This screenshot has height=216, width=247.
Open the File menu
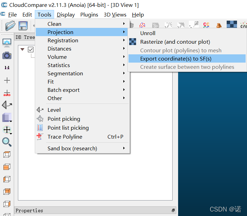tap(12, 15)
